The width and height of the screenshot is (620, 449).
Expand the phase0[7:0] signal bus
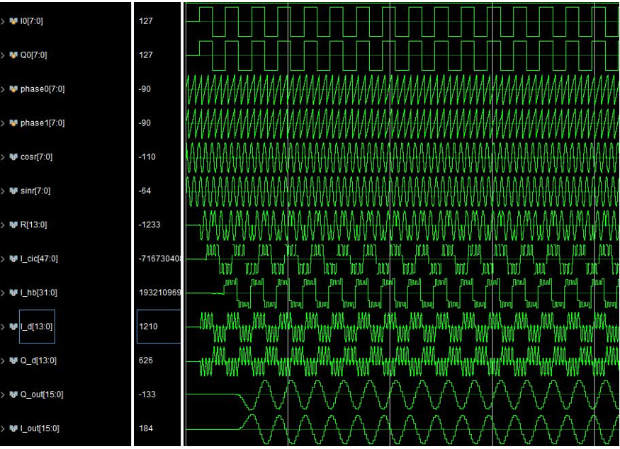click(x=3, y=89)
